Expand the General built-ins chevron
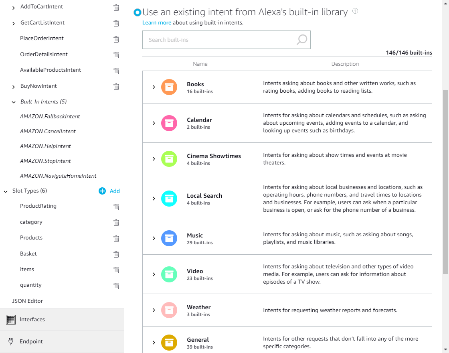 click(x=154, y=343)
